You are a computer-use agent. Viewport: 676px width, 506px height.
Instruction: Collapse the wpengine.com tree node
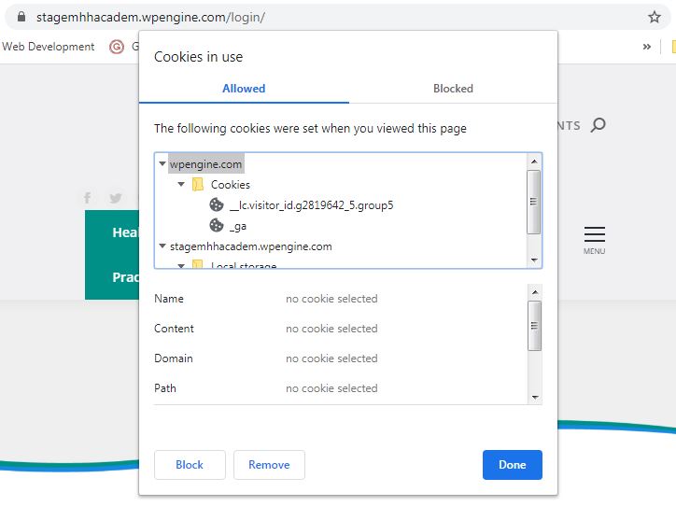point(162,164)
